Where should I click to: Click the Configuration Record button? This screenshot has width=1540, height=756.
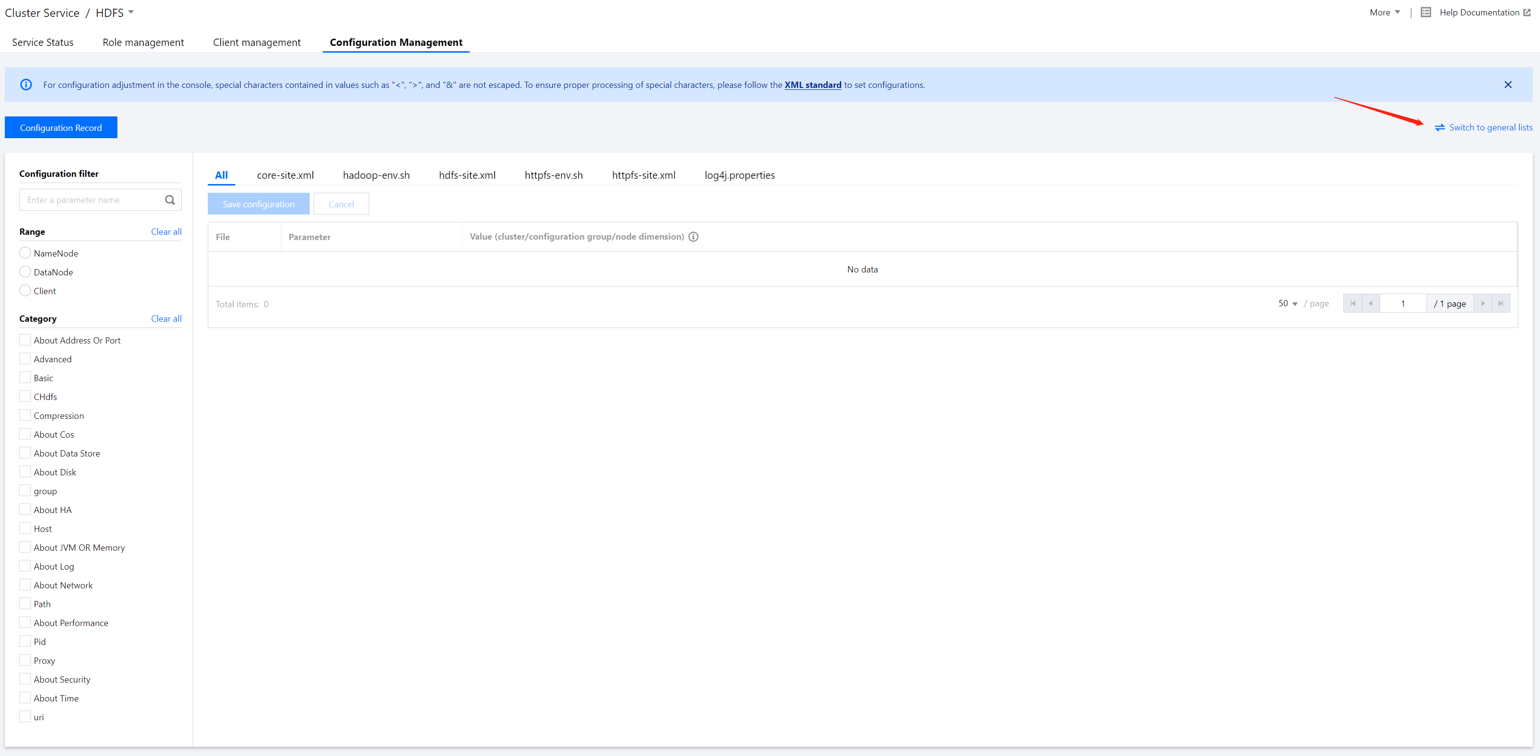(x=61, y=128)
